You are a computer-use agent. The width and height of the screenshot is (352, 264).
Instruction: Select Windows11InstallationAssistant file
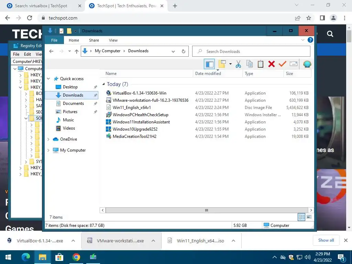point(141,122)
